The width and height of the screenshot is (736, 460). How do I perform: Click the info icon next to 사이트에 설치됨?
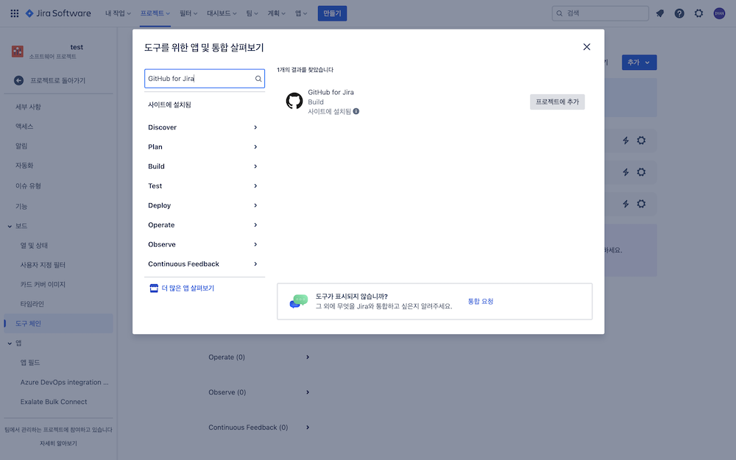(356, 111)
